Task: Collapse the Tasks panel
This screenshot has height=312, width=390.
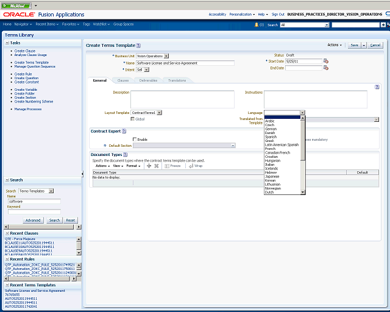Action: [7, 43]
